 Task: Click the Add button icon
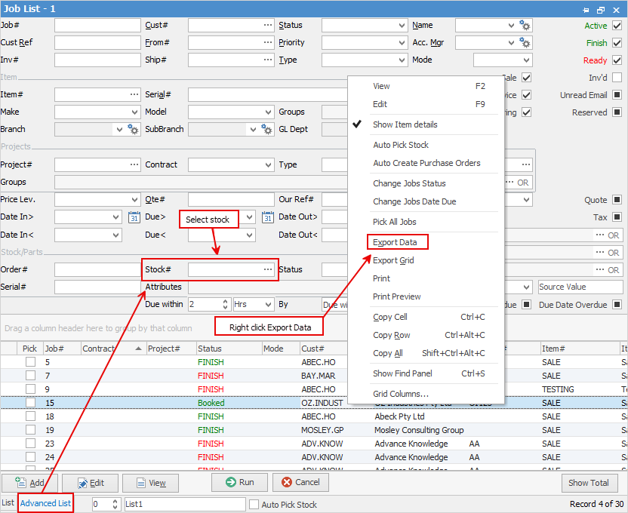pyautogui.click(x=20, y=483)
